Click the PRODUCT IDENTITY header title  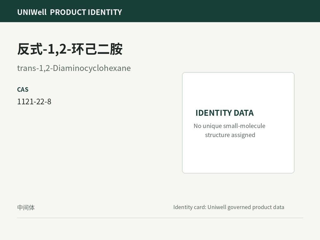[86, 12]
